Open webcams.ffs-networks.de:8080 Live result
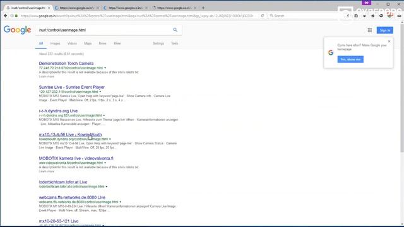The height and width of the screenshot is (227, 404). point(72,197)
